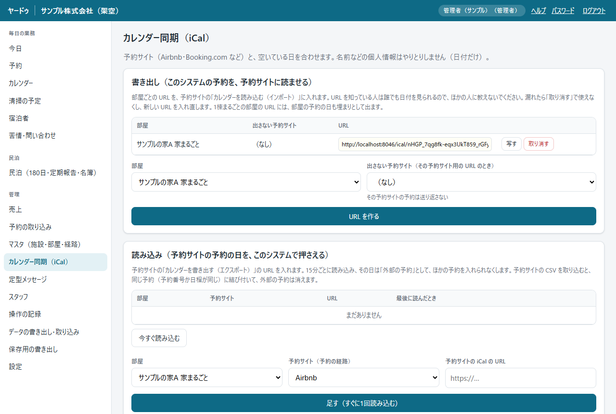Open 保存用の書き出し page
This screenshot has width=616, height=414.
55,349
